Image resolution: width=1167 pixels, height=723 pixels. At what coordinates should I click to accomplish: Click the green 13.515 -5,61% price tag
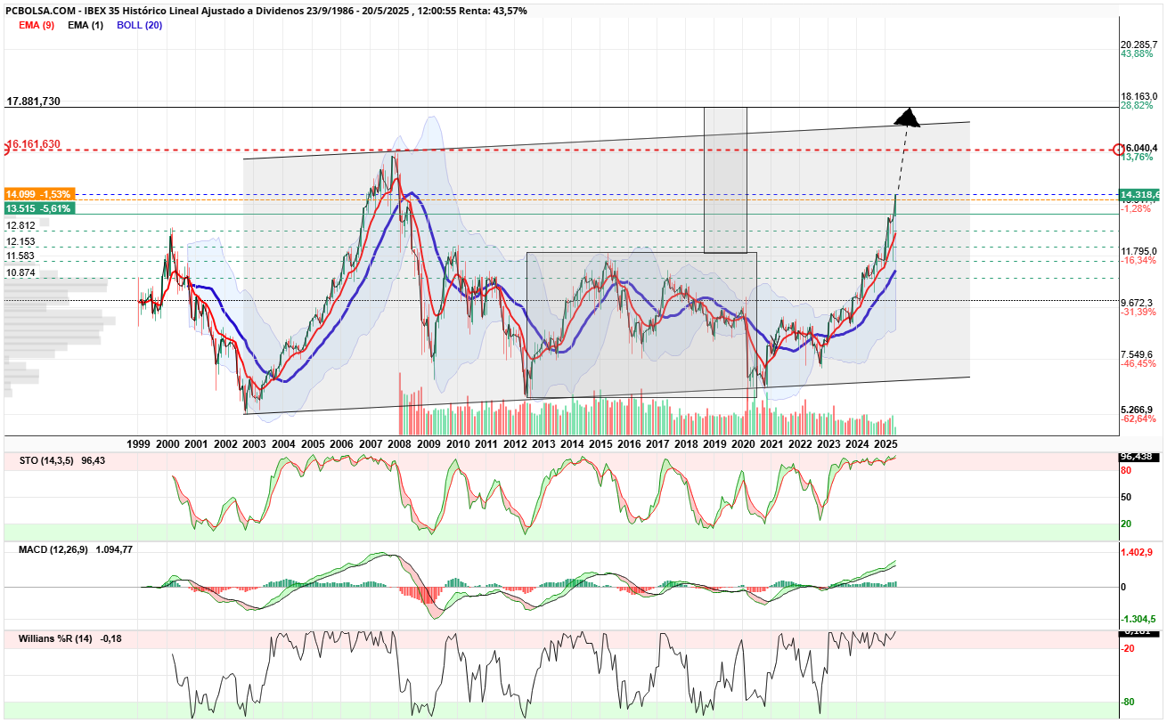point(39,208)
